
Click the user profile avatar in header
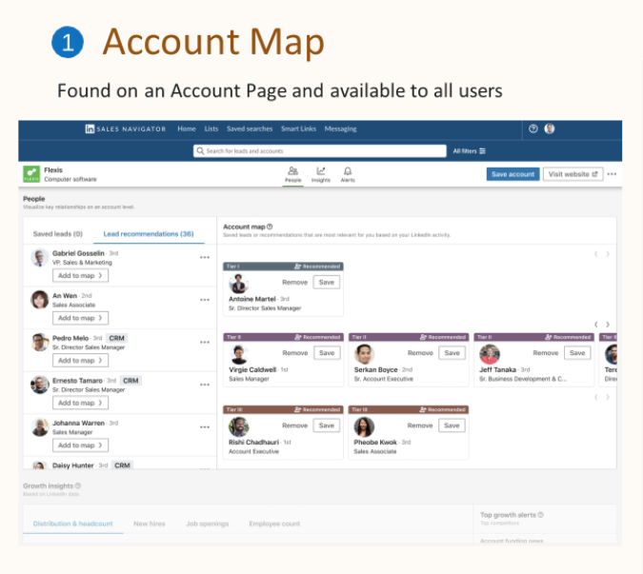click(x=550, y=129)
